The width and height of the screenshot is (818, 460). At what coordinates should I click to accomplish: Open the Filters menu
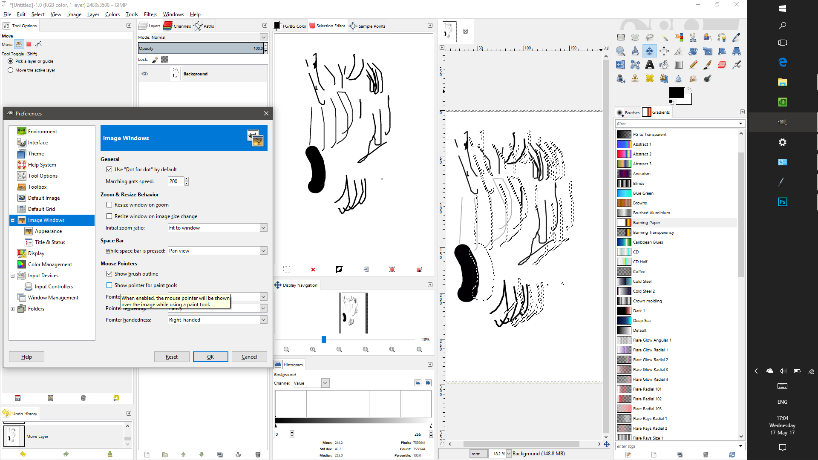click(150, 14)
